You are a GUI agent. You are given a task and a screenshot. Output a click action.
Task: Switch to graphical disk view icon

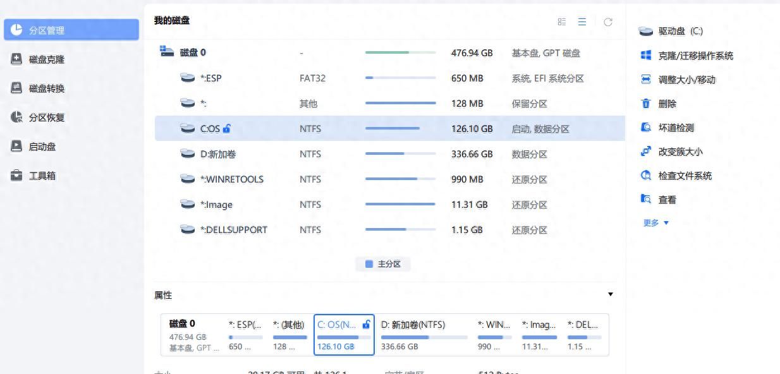point(561,22)
